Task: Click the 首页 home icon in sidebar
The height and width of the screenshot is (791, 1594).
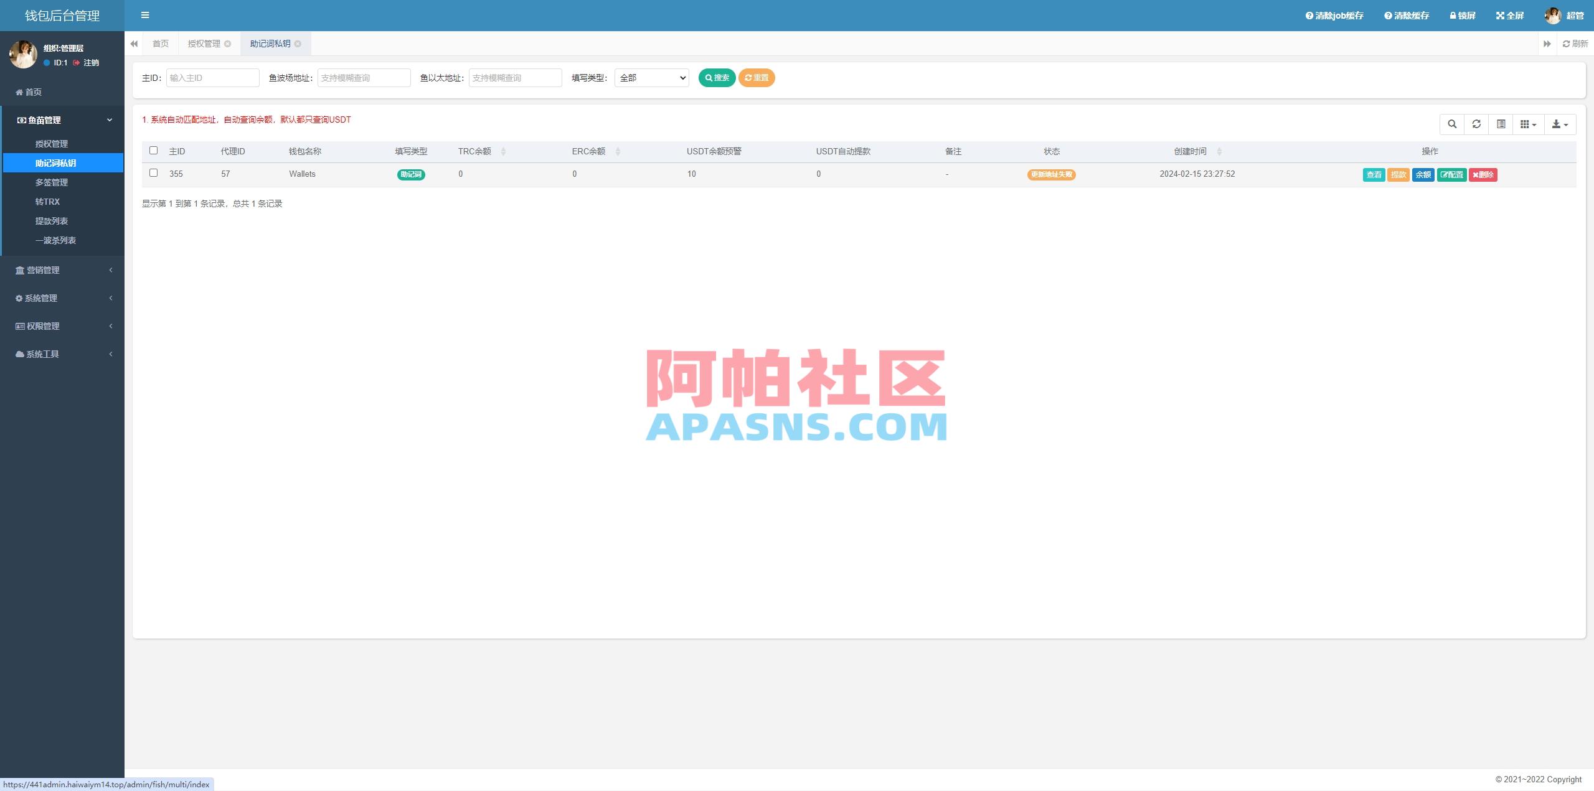Action: (x=19, y=91)
